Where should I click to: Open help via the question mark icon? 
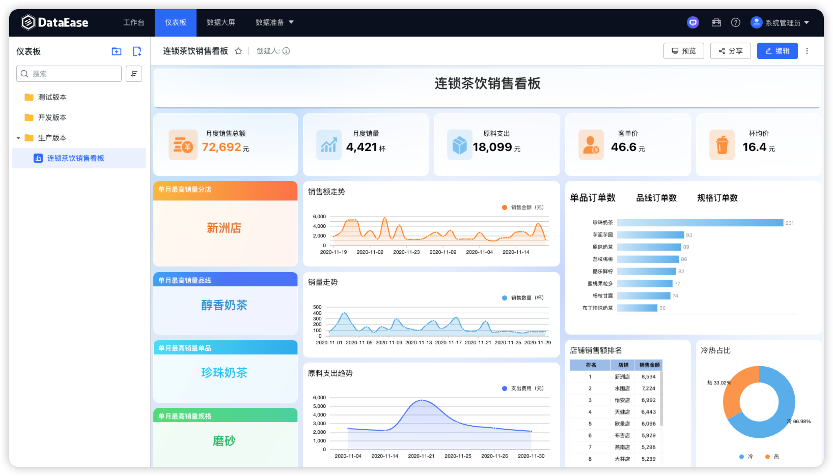click(735, 22)
